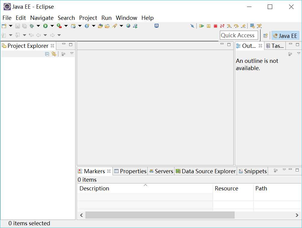Open the Navigate menu

(42, 18)
